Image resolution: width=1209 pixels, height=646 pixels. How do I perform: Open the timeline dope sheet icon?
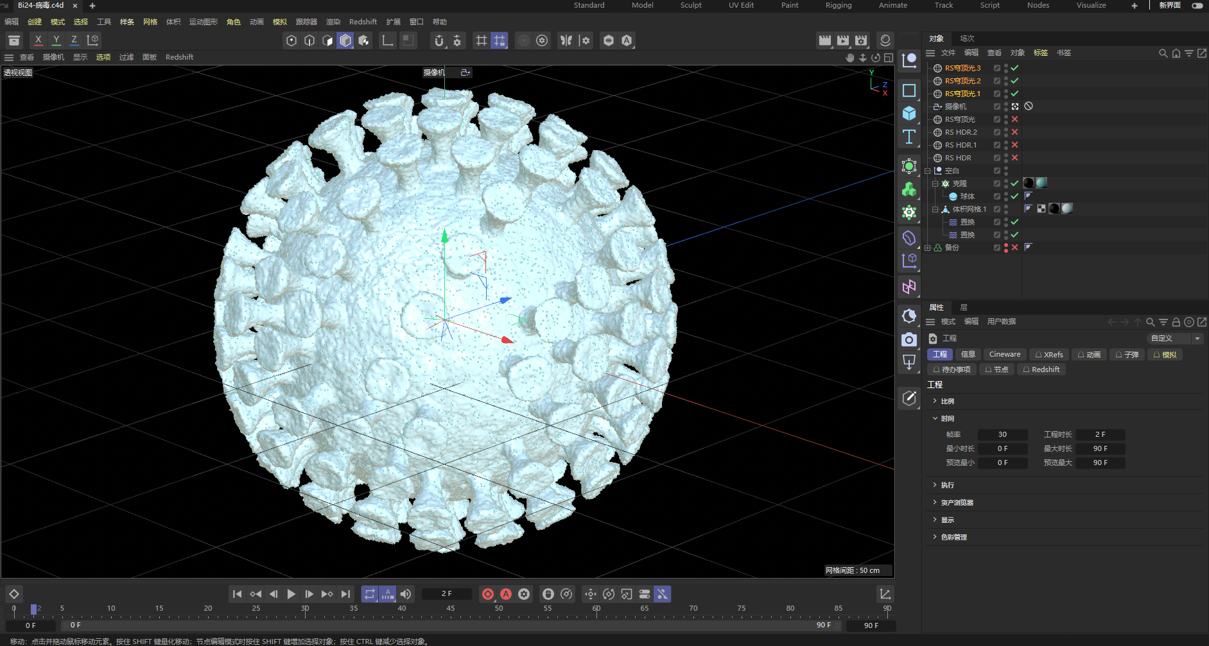(885, 594)
